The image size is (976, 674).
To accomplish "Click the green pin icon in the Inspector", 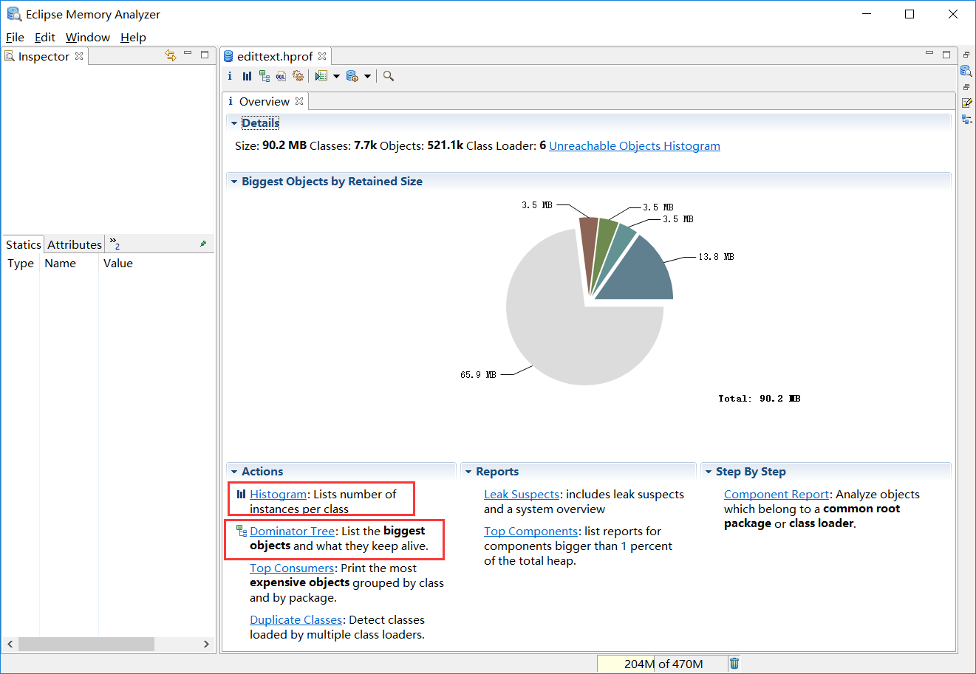I will tap(203, 244).
